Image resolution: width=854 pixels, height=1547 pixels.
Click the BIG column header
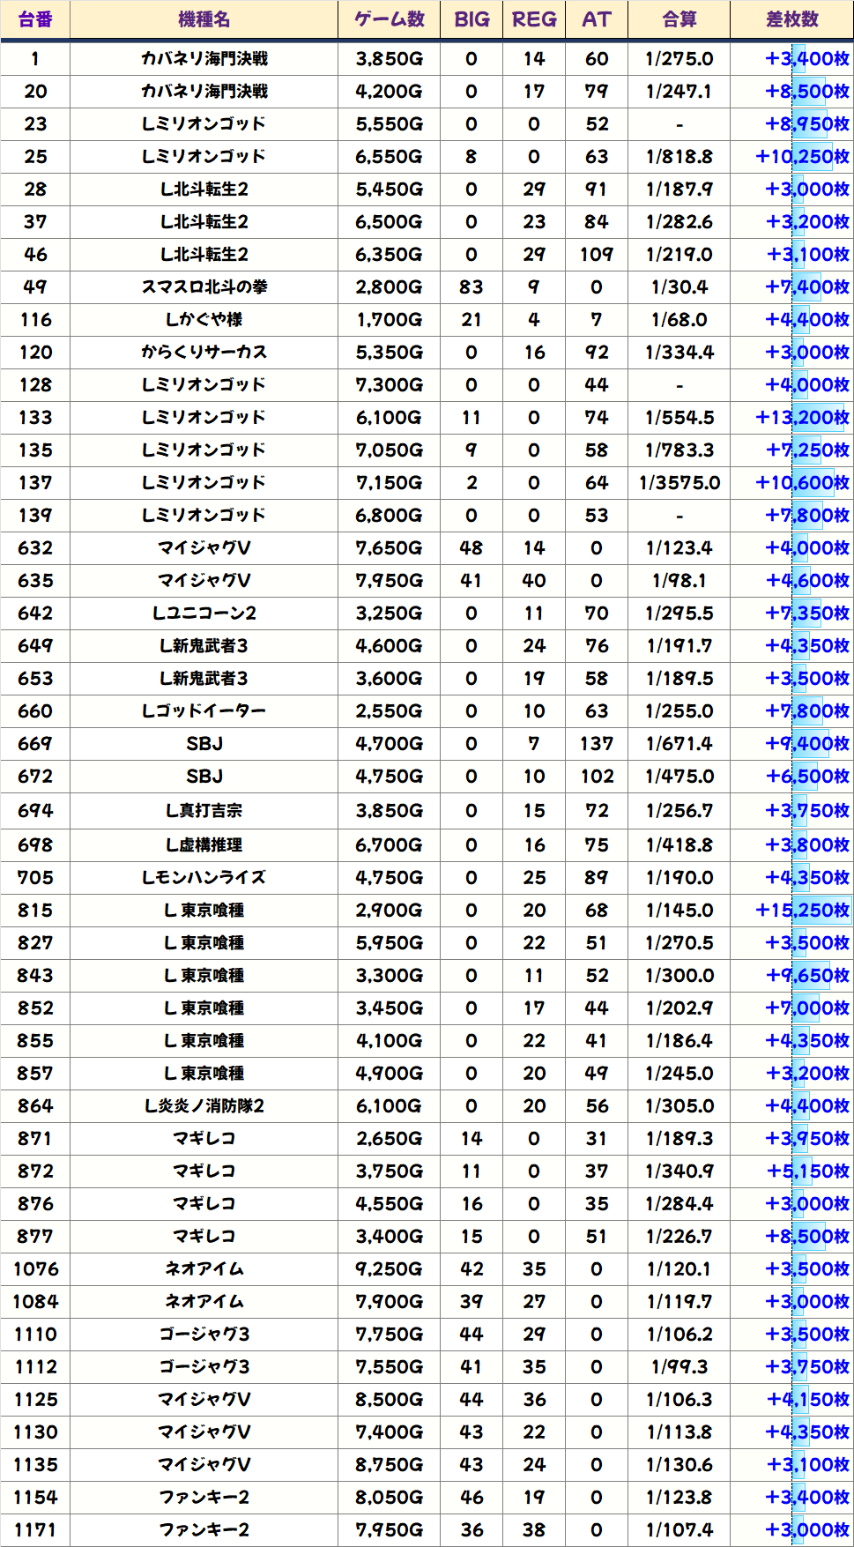click(x=472, y=19)
